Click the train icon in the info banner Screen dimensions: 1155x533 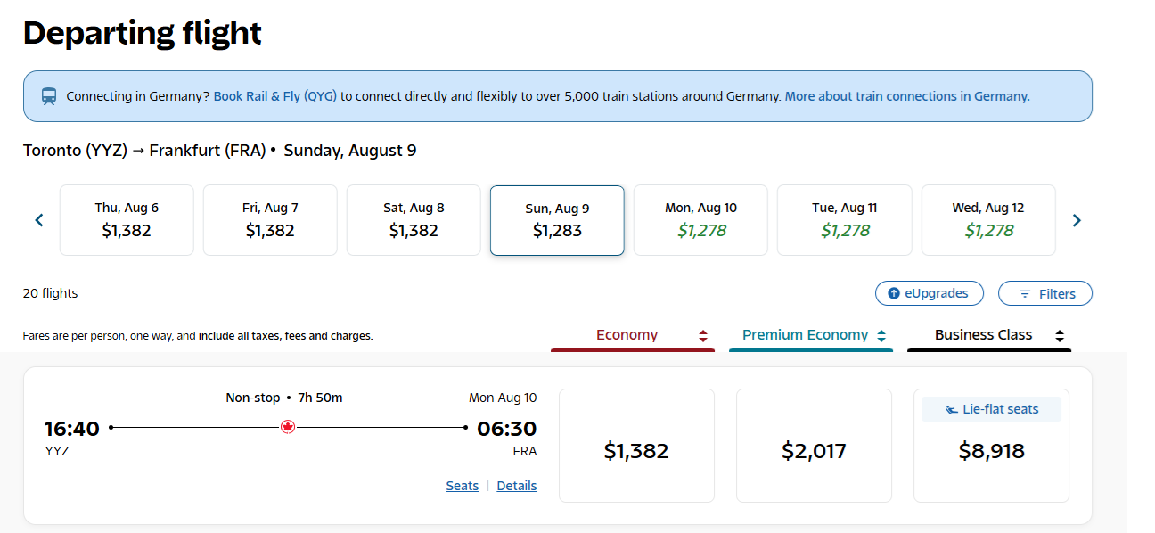click(x=49, y=96)
